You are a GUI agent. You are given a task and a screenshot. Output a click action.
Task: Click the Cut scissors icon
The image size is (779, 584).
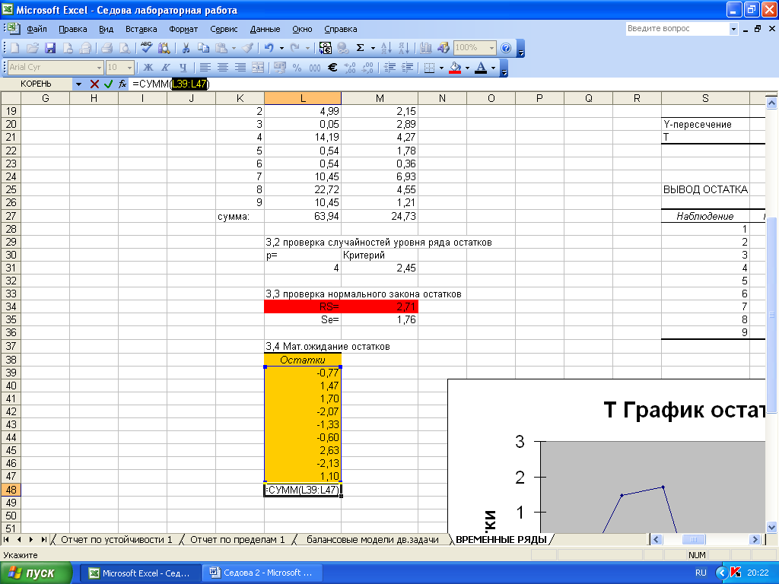[186, 48]
